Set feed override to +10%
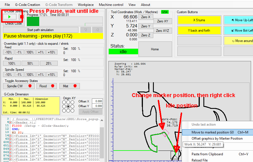The height and width of the screenshot is (162, 253). 51,52
